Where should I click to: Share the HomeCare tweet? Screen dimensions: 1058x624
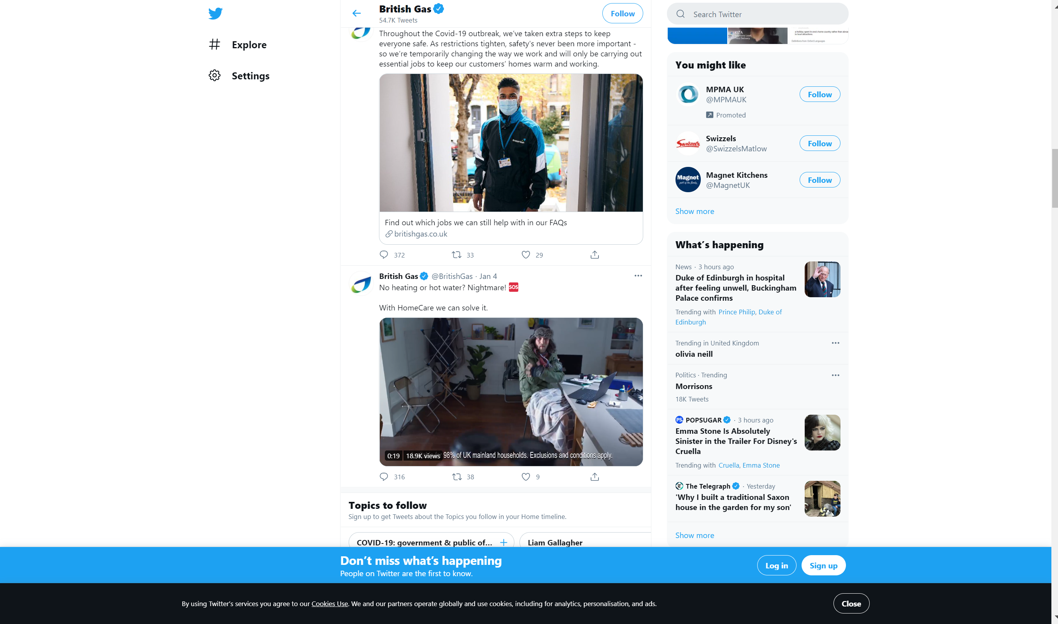595,477
